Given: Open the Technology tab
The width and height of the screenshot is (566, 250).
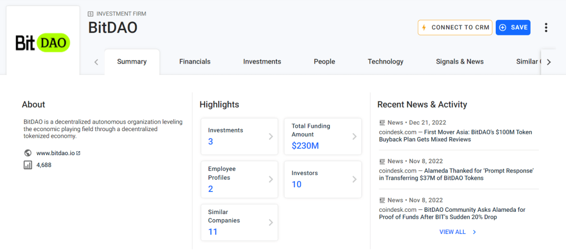Looking at the screenshot, I should 386,62.
